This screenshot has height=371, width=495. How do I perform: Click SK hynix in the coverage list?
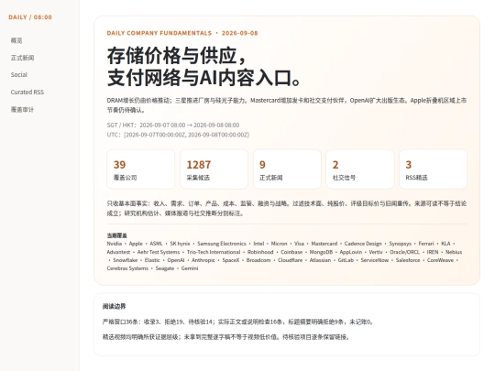point(180,244)
